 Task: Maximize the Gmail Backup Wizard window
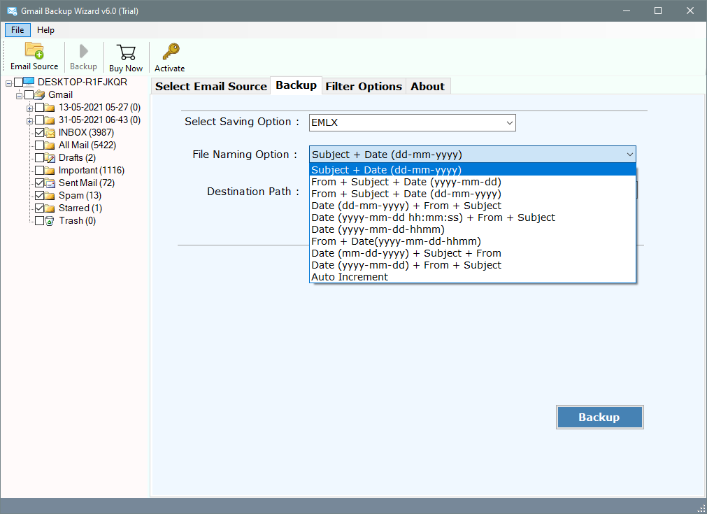coord(658,10)
